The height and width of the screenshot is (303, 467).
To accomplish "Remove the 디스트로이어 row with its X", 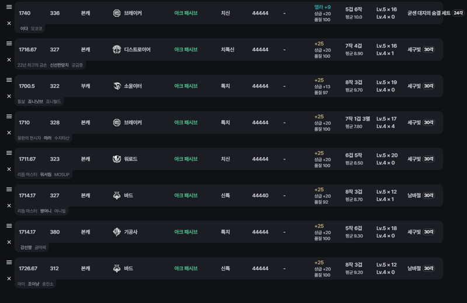I will click(x=9, y=60).
